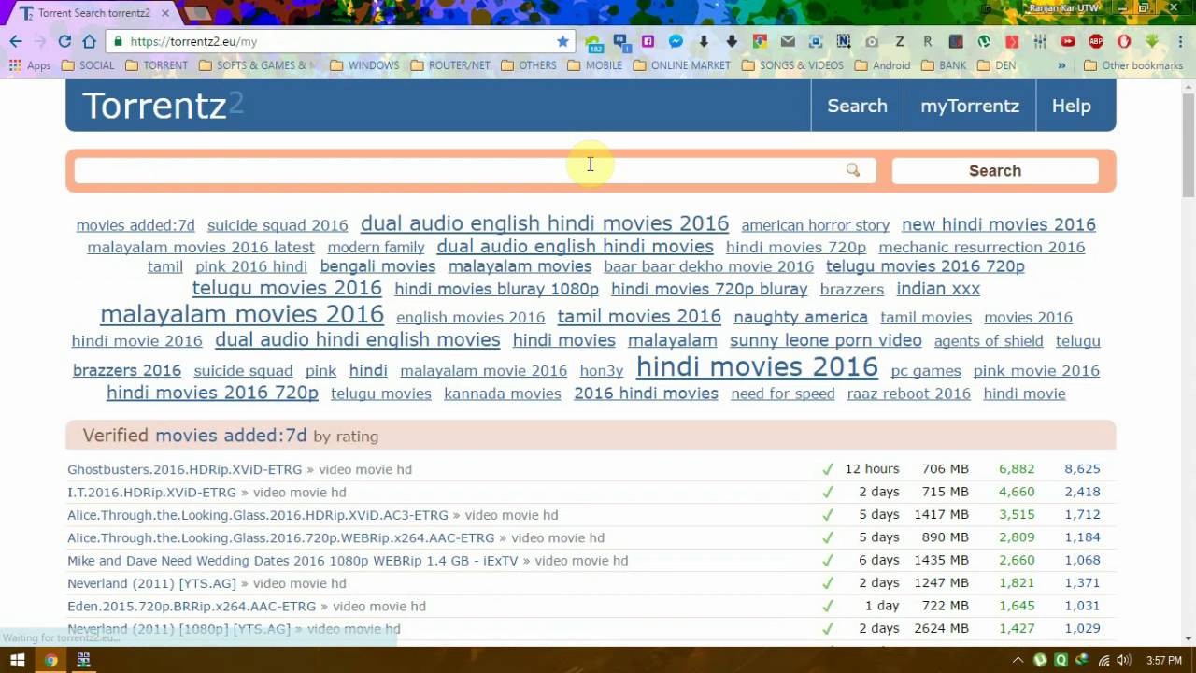Click the Z extension icon in toolbar
This screenshot has height=673, width=1196.
900,41
